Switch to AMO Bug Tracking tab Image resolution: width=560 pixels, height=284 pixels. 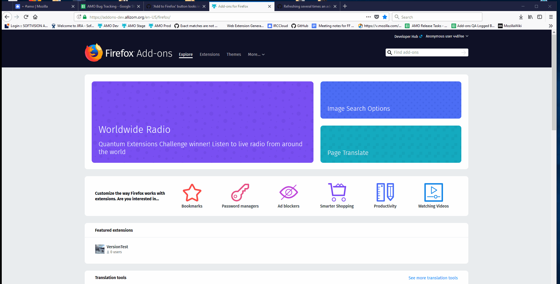[x=111, y=6]
